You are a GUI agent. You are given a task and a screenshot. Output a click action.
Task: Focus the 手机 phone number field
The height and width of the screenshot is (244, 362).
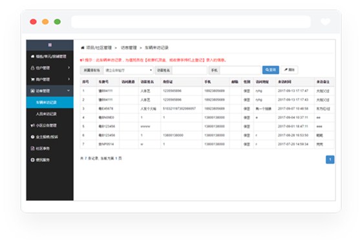[x=240, y=70]
